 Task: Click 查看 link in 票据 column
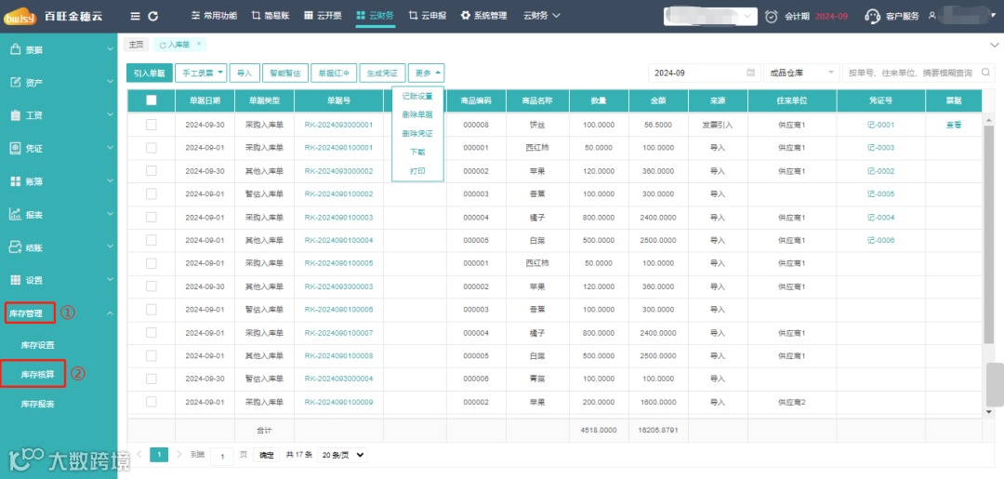(x=954, y=125)
